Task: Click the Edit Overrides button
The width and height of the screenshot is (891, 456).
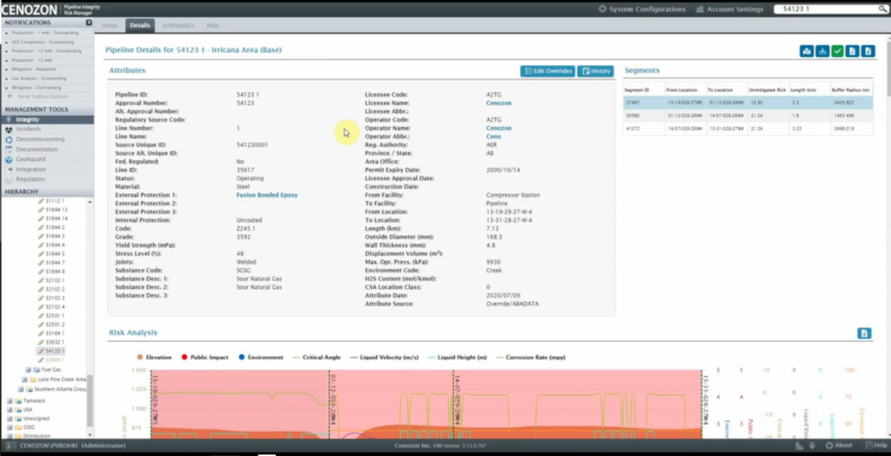Action: coord(548,71)
